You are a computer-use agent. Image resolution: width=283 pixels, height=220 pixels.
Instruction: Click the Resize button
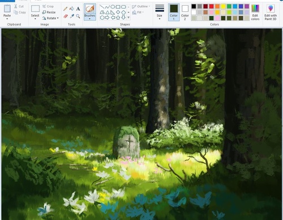click(49, 12)
